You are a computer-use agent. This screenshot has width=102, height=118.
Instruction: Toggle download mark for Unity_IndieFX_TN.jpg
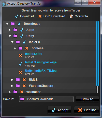coord(20,72)
